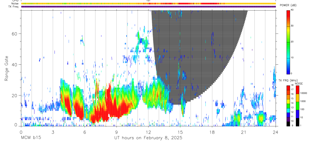Click the 14 value on TX FRQ scale
Screen dimensions: 310x143
tap(292, 103)
